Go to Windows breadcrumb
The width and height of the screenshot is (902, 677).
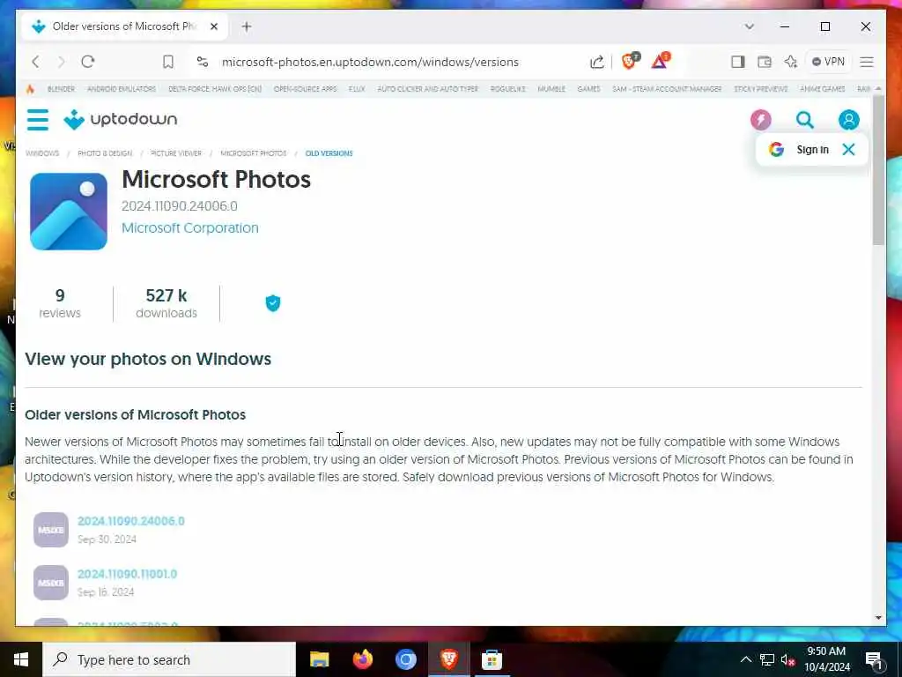pos(42,153)
